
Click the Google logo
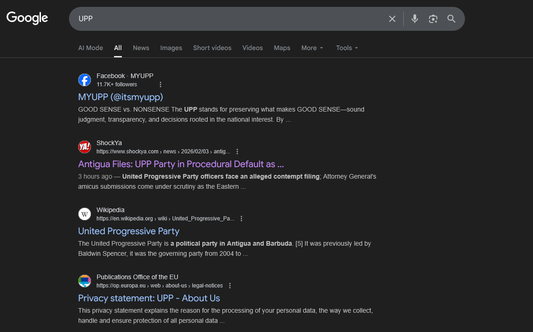pos(27,18)
